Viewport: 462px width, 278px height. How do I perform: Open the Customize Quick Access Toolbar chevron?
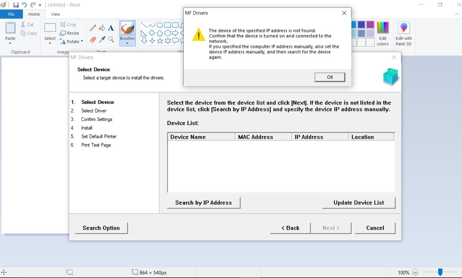[x=40, y=5]
